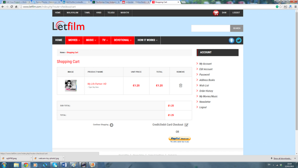
Task: Select TELUGU in top language bar
Action: click(111, 13)
